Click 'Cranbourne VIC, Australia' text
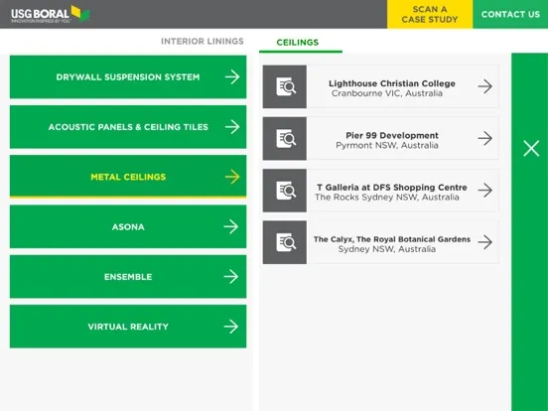The width and height of the screenshot is (548, 411). (387, 93)
